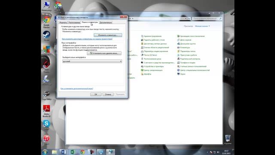Select the Steam desktop shortcut
275x155 pixels.
46,36
